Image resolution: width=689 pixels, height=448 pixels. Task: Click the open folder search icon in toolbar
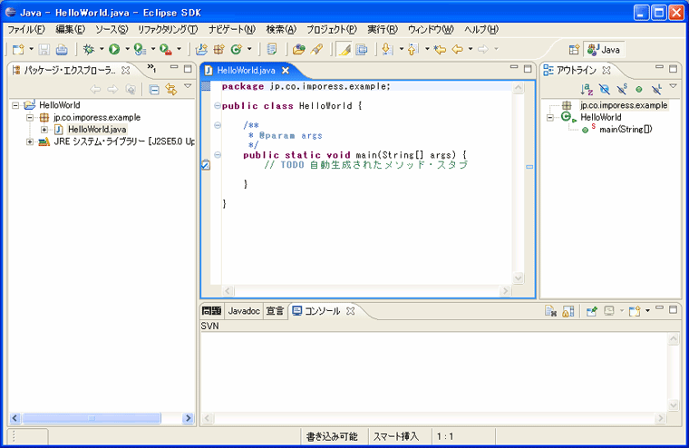pos(299,49)
